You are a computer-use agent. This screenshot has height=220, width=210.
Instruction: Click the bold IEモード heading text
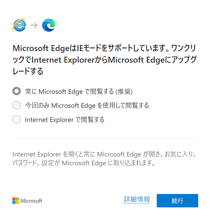click(x=89, y=48)
